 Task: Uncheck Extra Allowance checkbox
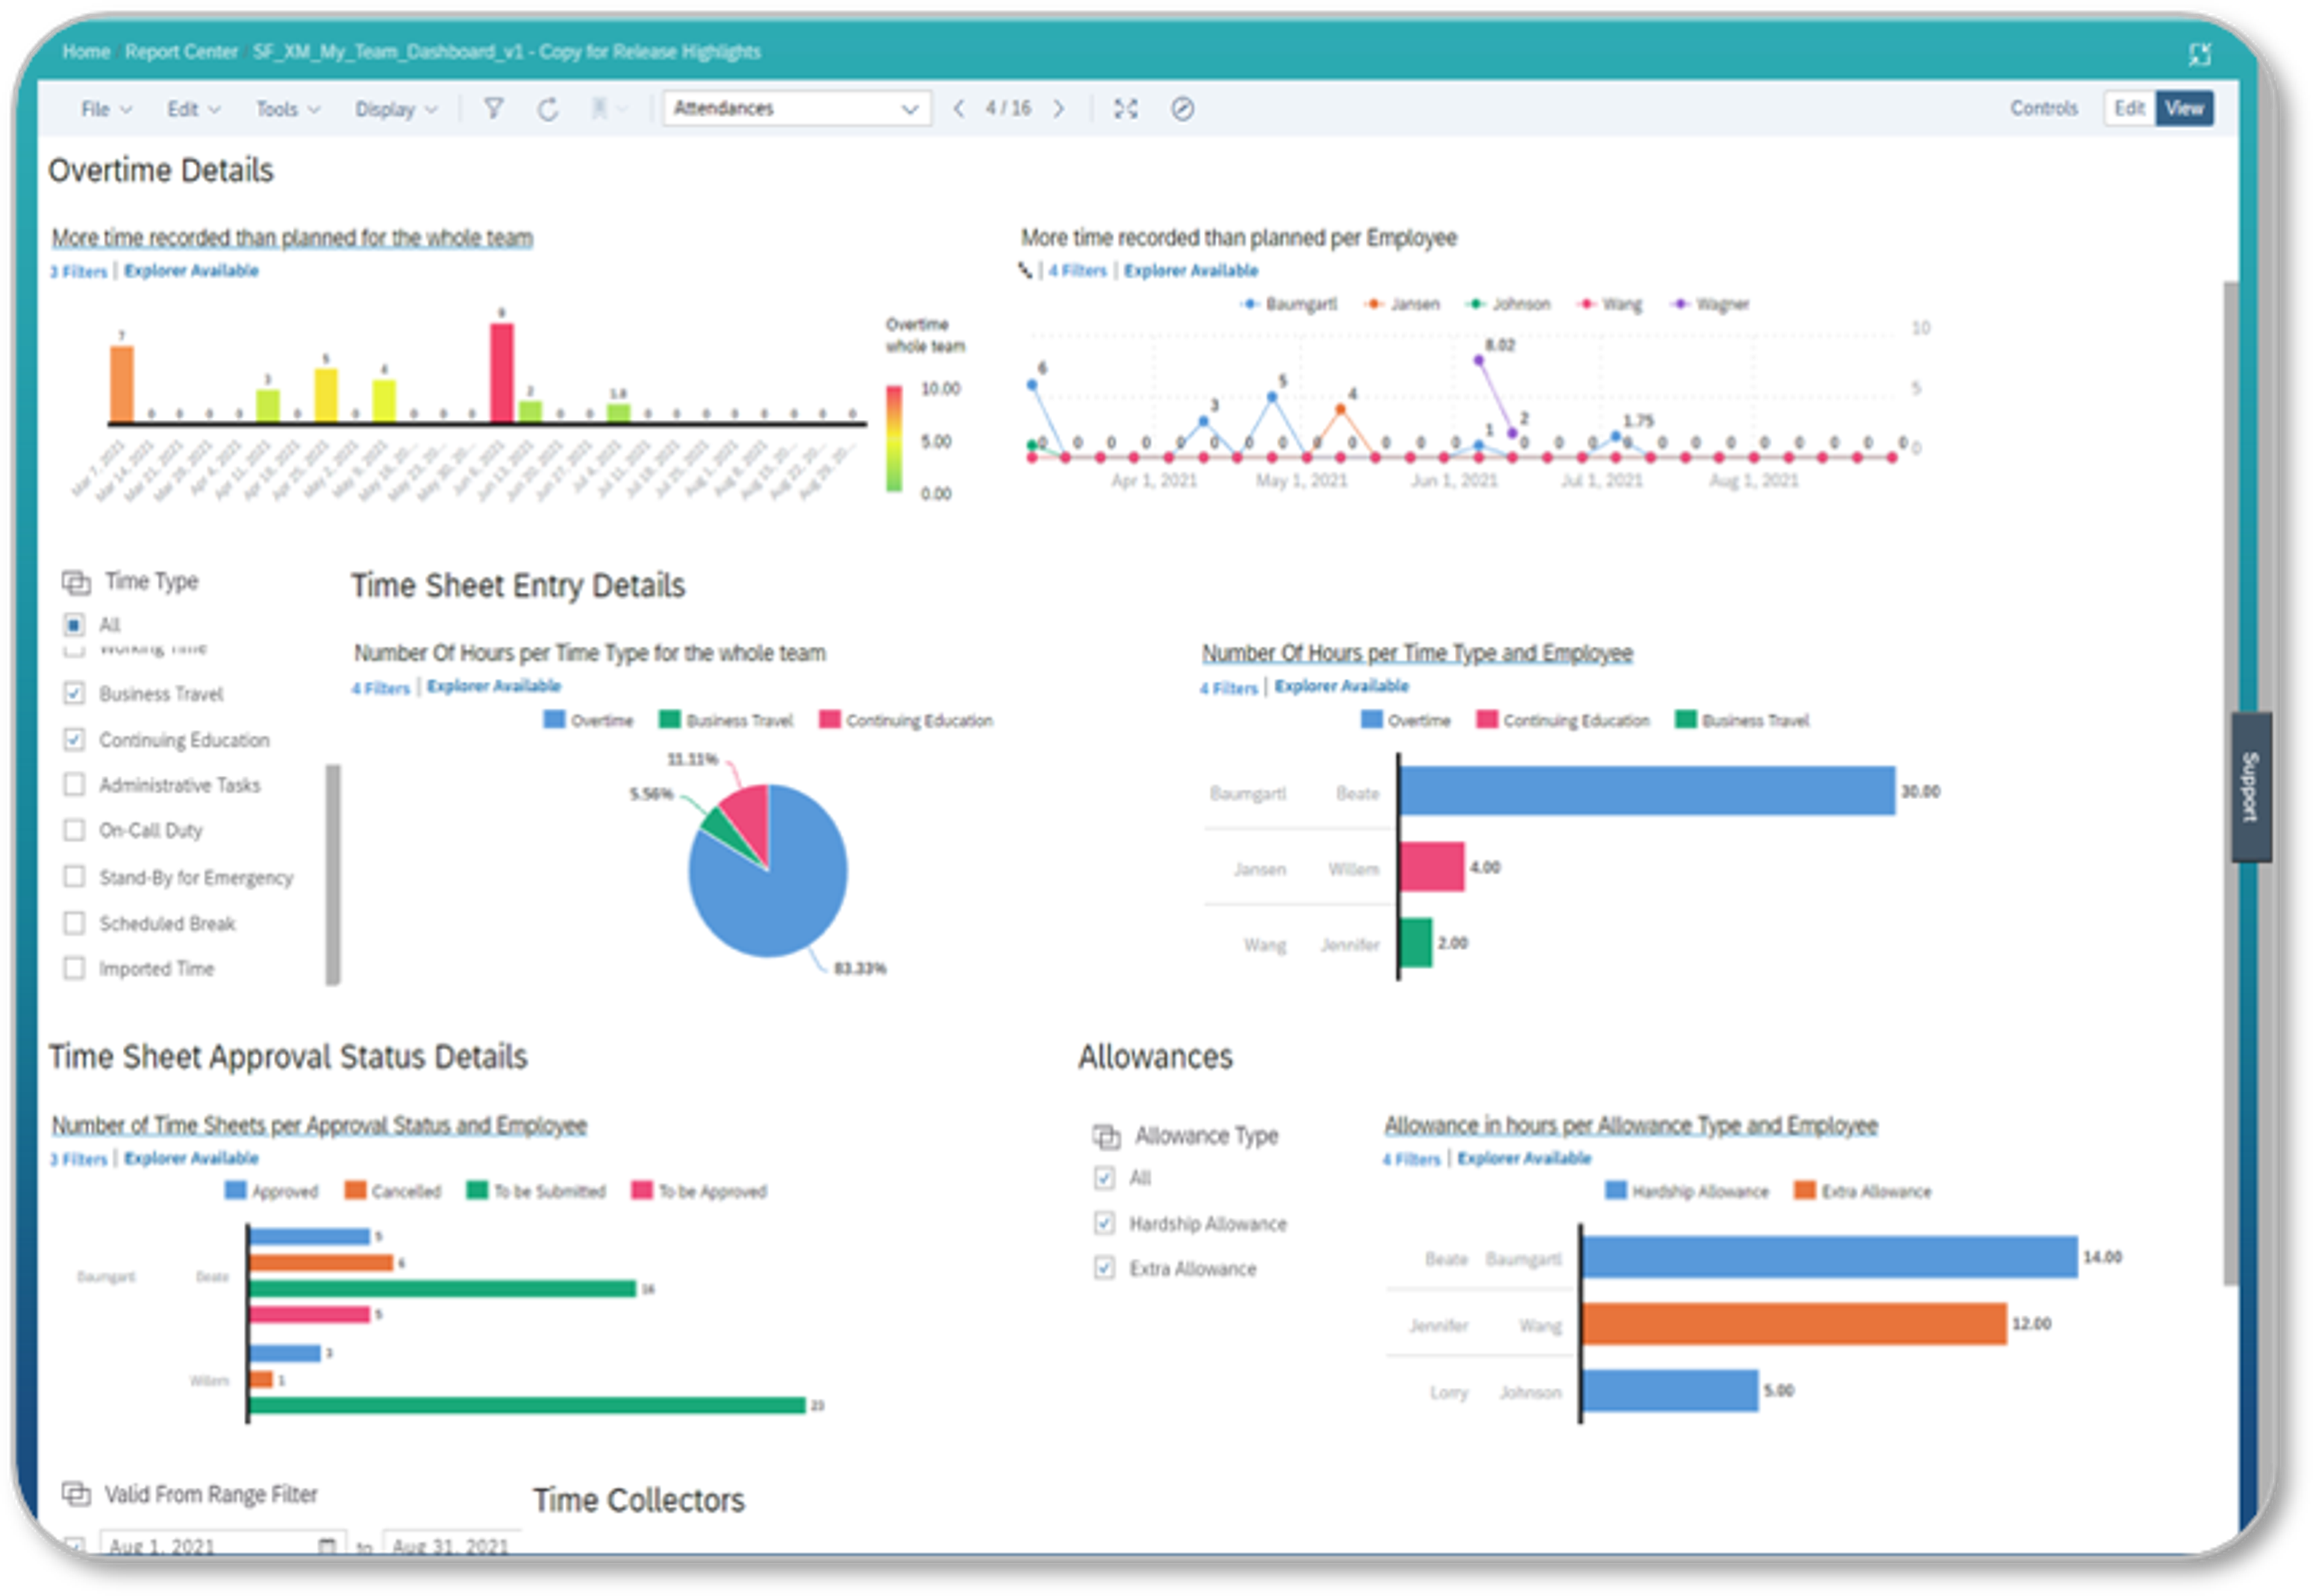[x=1104, y=1268]
